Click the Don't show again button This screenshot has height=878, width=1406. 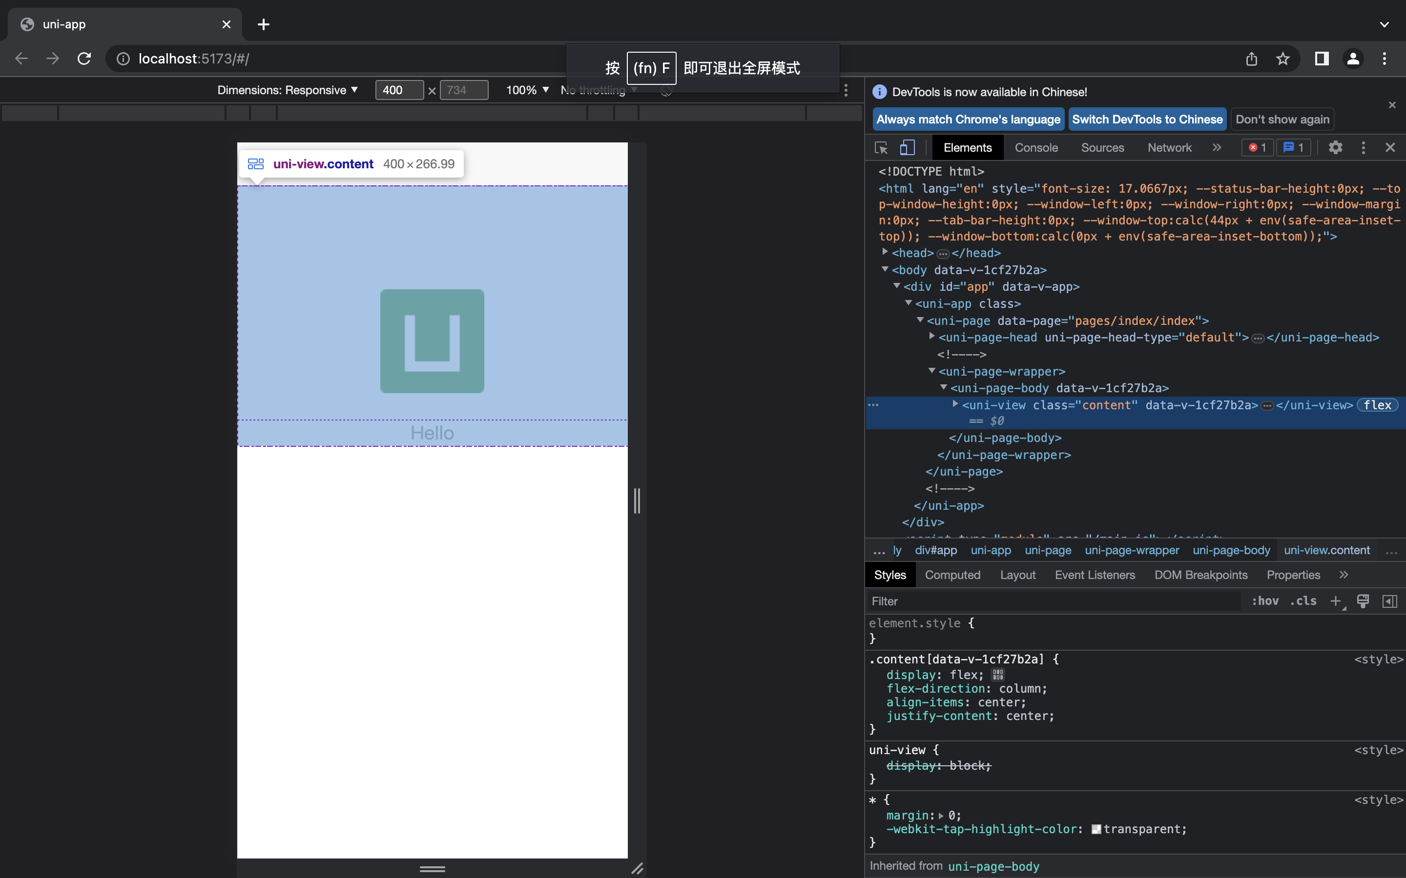1282,119
